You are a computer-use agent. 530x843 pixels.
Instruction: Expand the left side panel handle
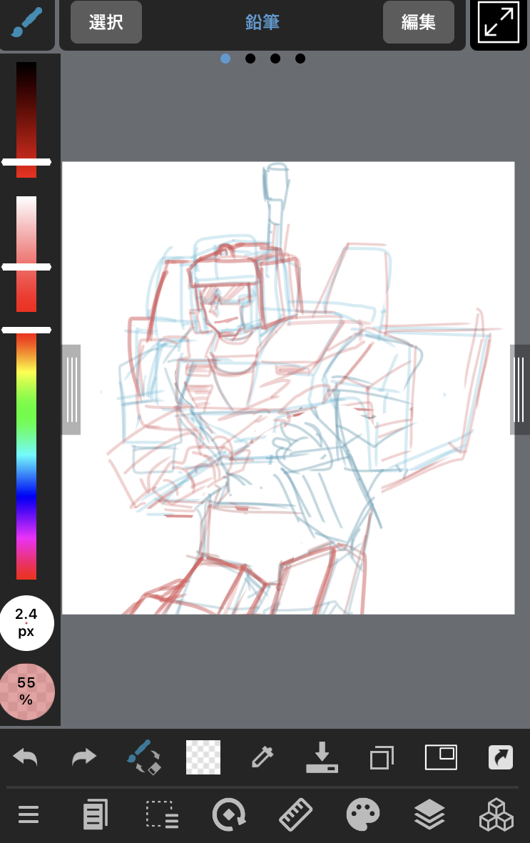pyautogui.click(x=71, y=389)
